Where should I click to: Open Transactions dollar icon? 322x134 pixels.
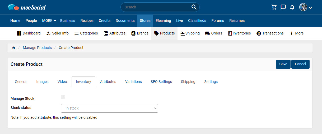pyautogui.click(x=259, y=33)
